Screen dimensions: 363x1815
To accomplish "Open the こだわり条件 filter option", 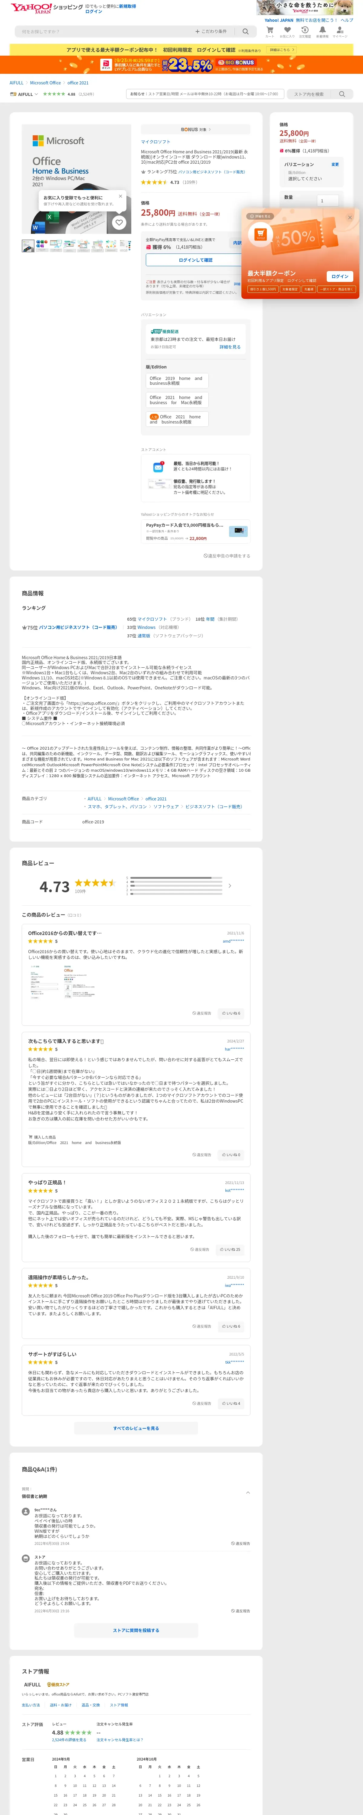I will [x=211, y=32].
